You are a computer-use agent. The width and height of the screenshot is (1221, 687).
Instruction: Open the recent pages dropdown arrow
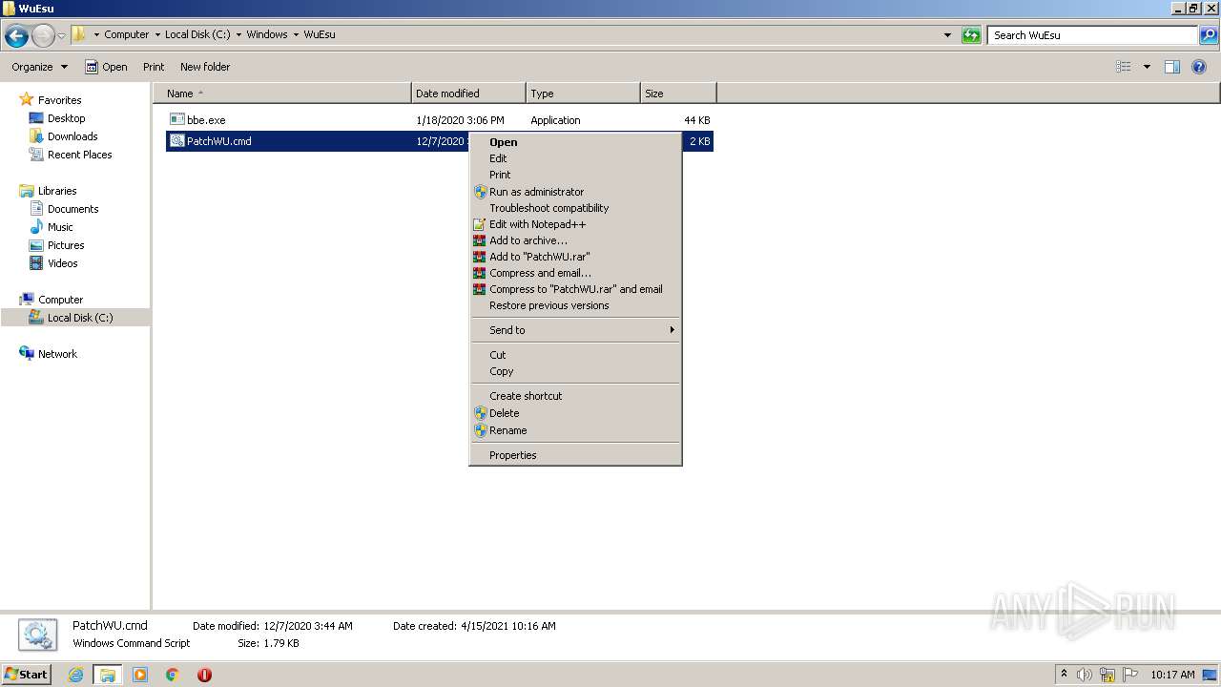(62, 36)
